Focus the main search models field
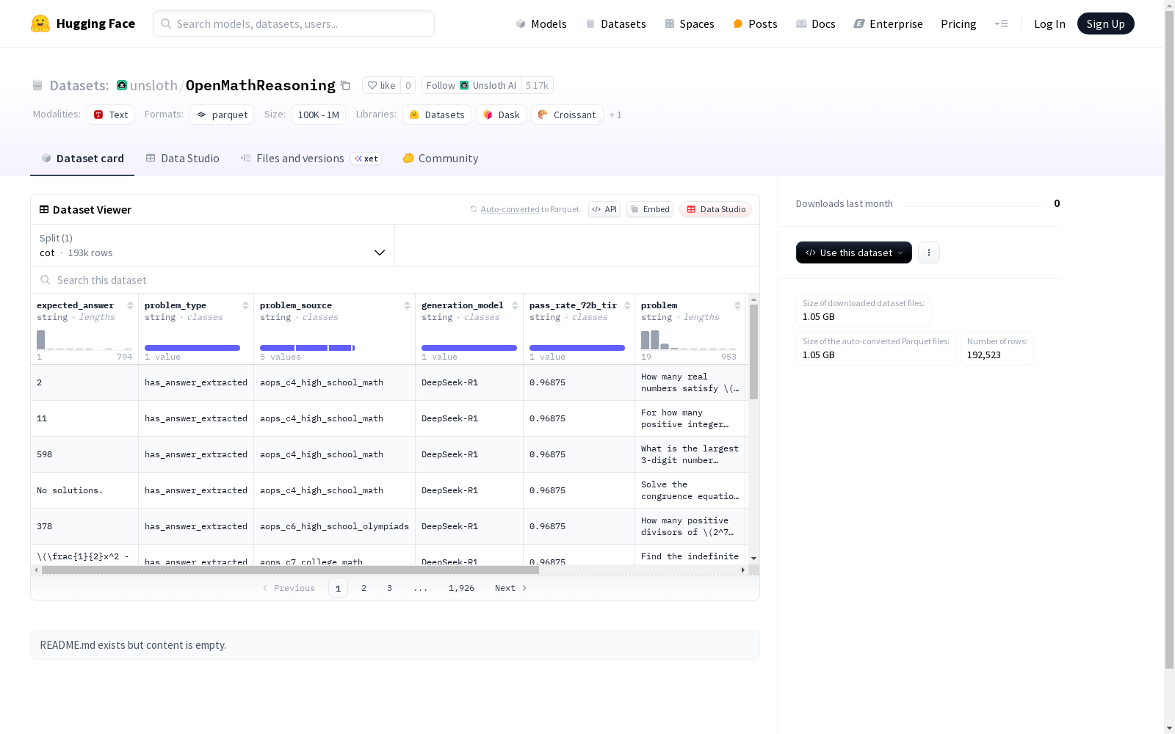The height and width of the screenshot is (734, 1175). 294,23
